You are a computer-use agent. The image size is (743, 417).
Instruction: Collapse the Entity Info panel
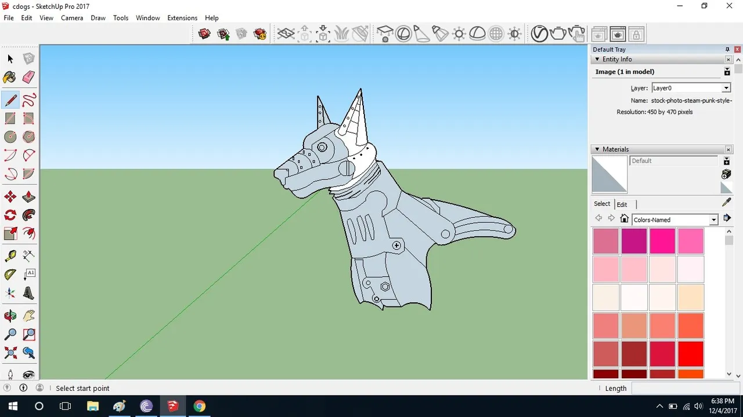597,59
